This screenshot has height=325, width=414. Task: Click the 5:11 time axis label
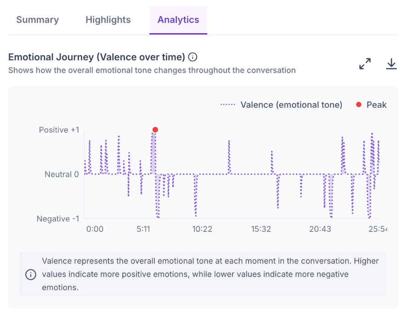143,229
